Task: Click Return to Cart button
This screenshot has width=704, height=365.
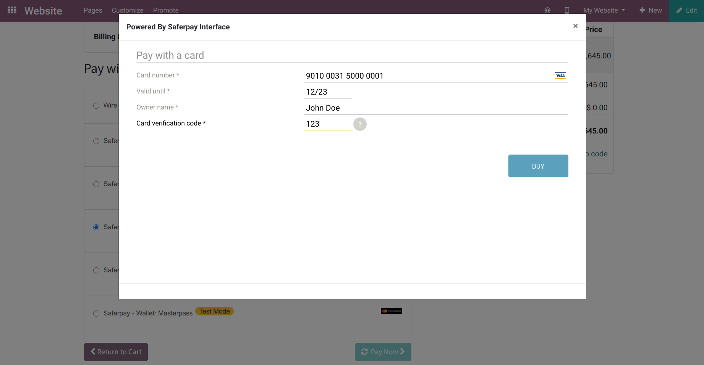Action: tap(116, 352)
